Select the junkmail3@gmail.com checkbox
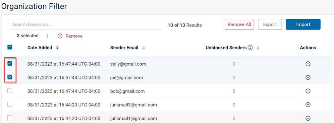The width and height of the screenshot is (334, 123). pyautogui.click(x=10, y=104)
